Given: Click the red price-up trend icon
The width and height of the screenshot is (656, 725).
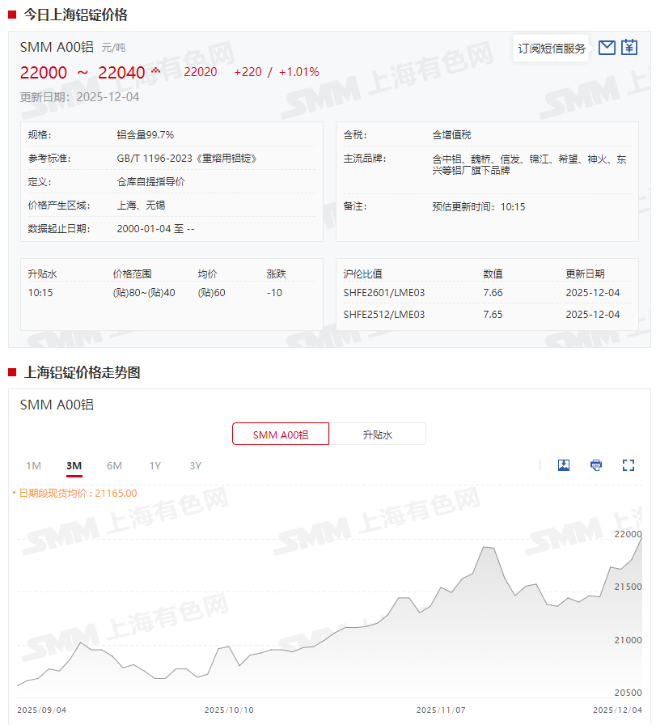Looking at the screenshot, I should (x=156, y=70).
